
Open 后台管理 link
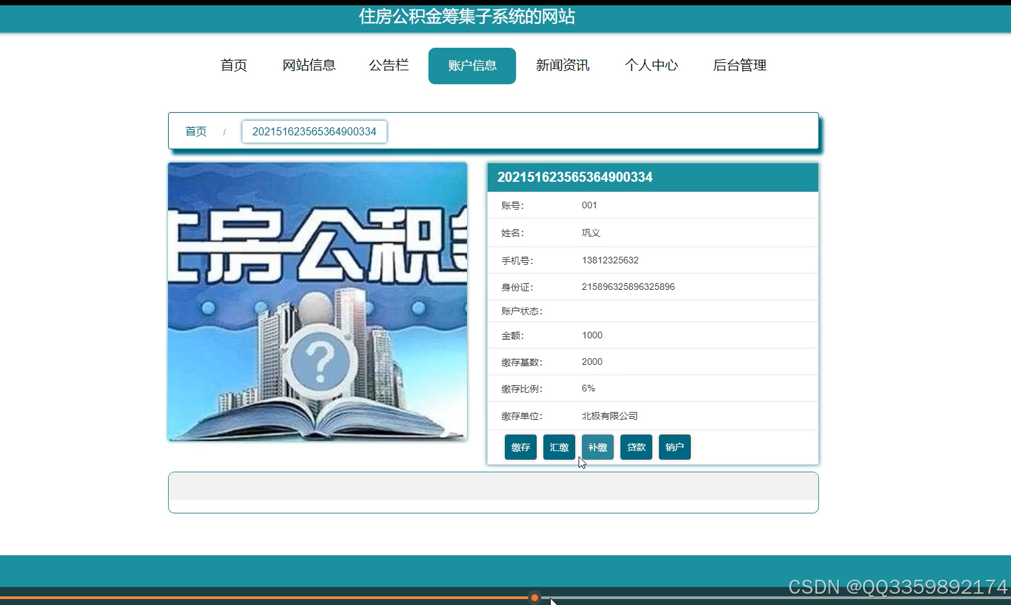point(740,65)
